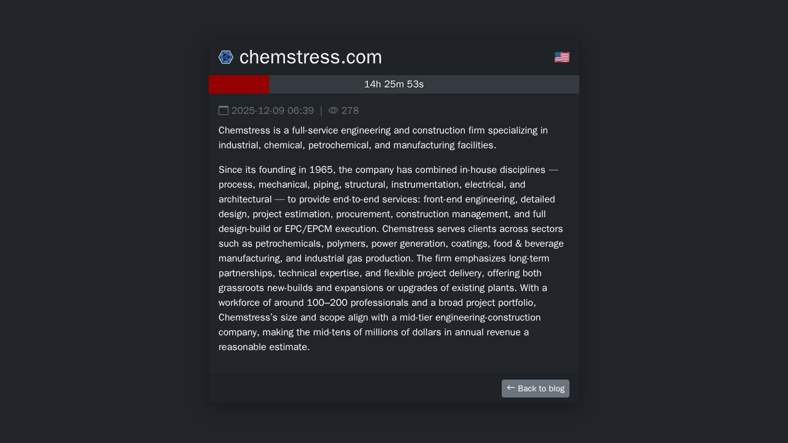Click the paragraph starting 'Since its founding'

[x=392, y=258]
